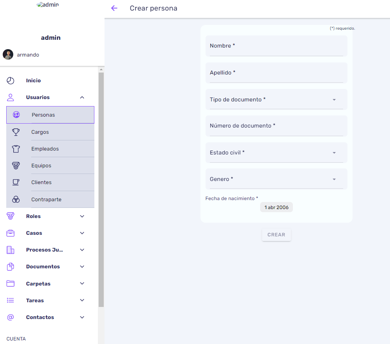Click the Tareas list icon
The image size is (390, 344).
11,300
